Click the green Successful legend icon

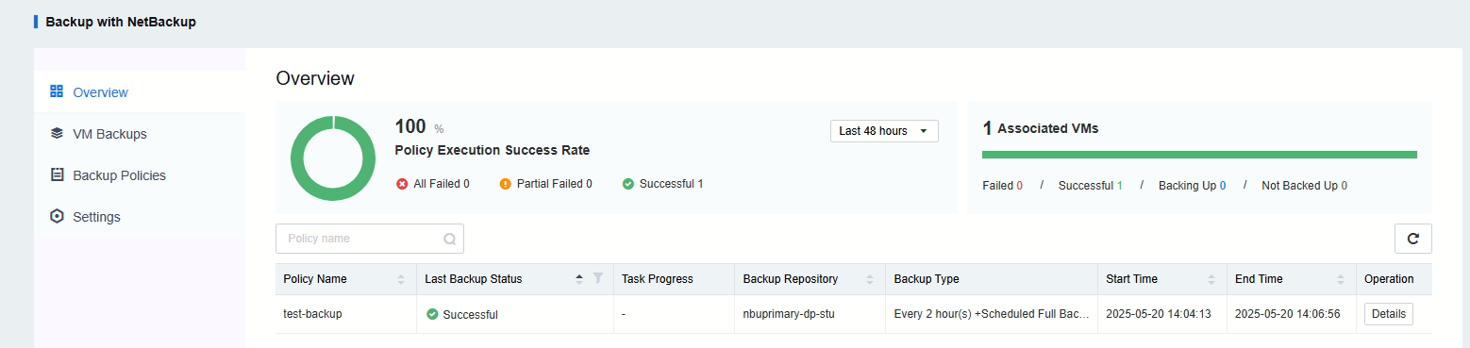(x=628, y=184)
